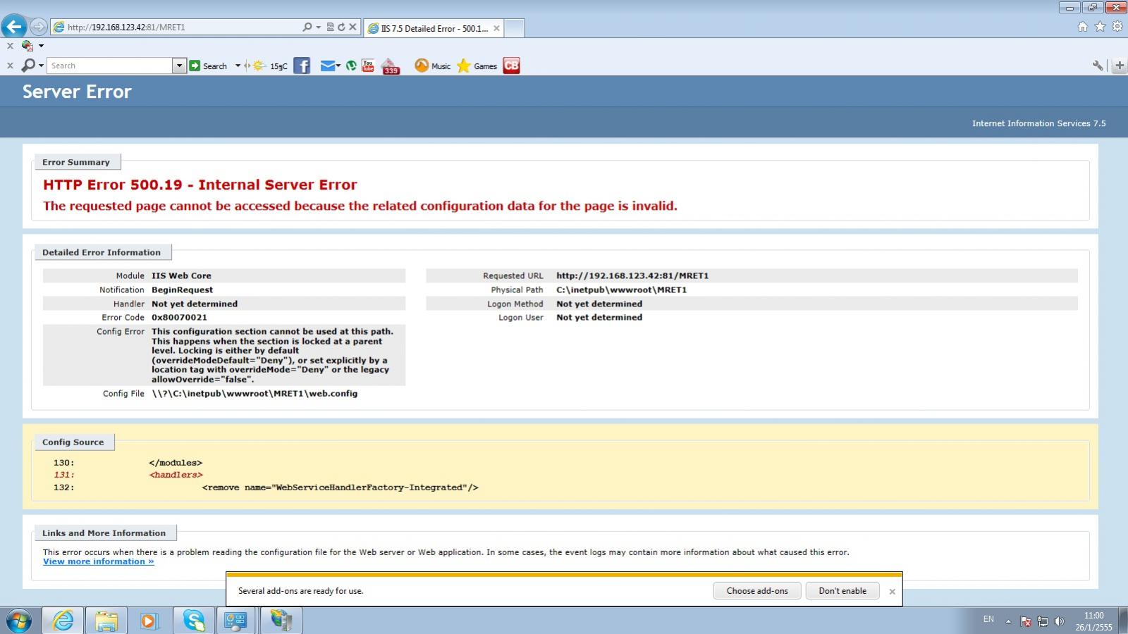Launch Windows Media Player from taskbar
This screenshot has height=634, width=1128.
click(148, 621)
